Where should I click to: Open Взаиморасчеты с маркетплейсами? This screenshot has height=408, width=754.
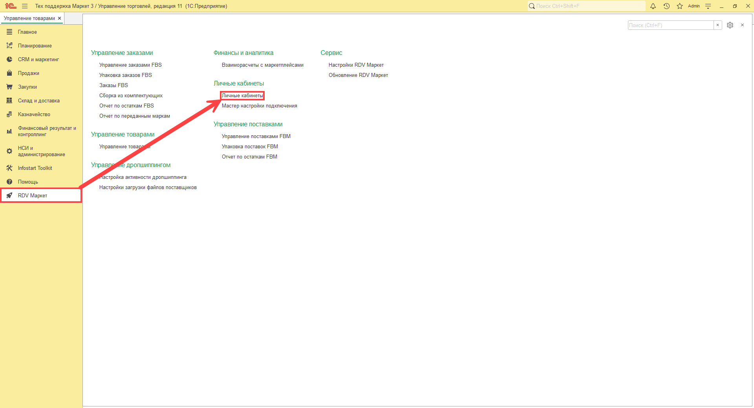[x=263, y=65]
